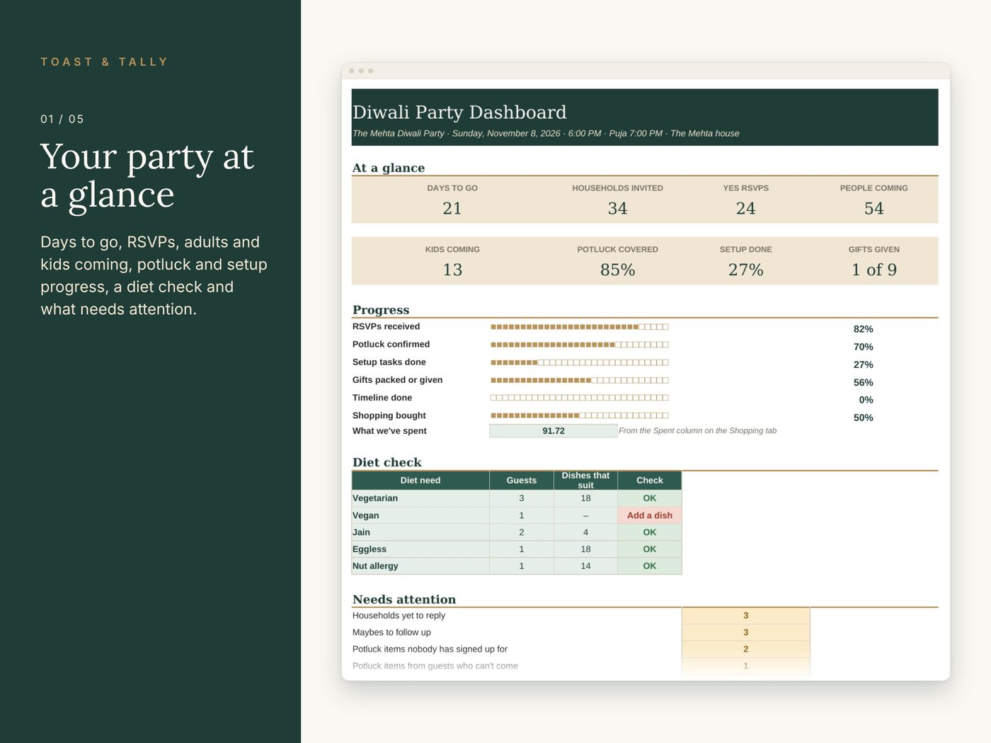Click the "OK" check cell in Jain row
This screenshot has height=743, width=991.
coord(650,532)
